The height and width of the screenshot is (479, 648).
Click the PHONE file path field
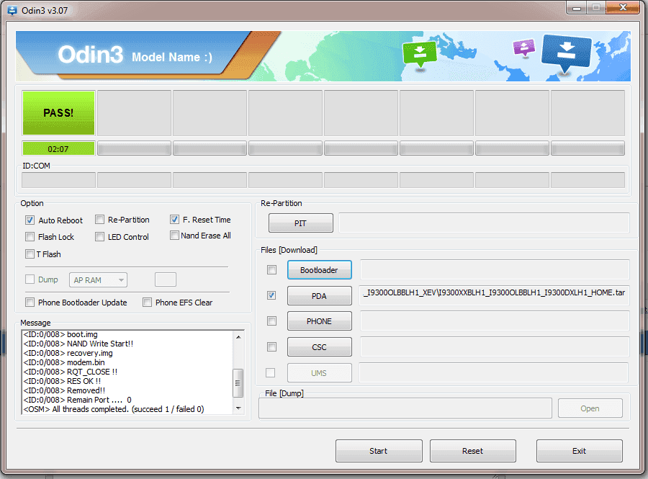point(495,321)
